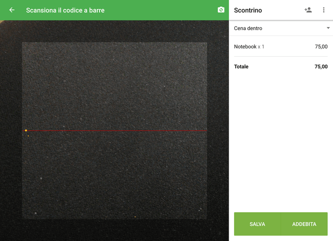Open the Cena dentro dropdown
This screenshot has height=241, width=333.
point(281,28)
